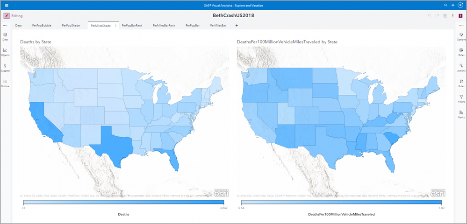
Task: Click the esri logo on right map
Action: click(x=438, y=193)
